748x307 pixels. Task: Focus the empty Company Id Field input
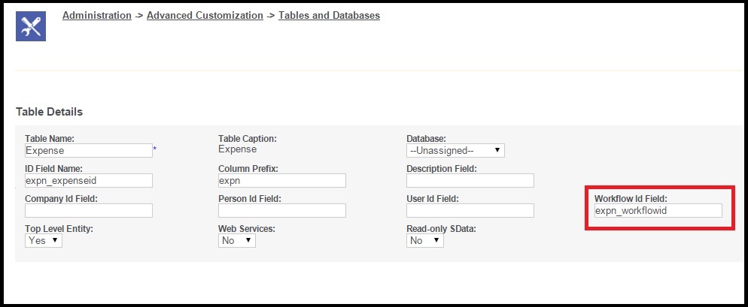(x=88, y=211)
